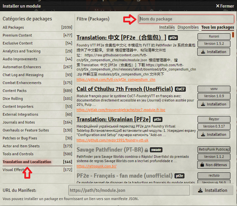
Task: Install the Call of Cthulhu French module
Action: [x=214, y=104]
